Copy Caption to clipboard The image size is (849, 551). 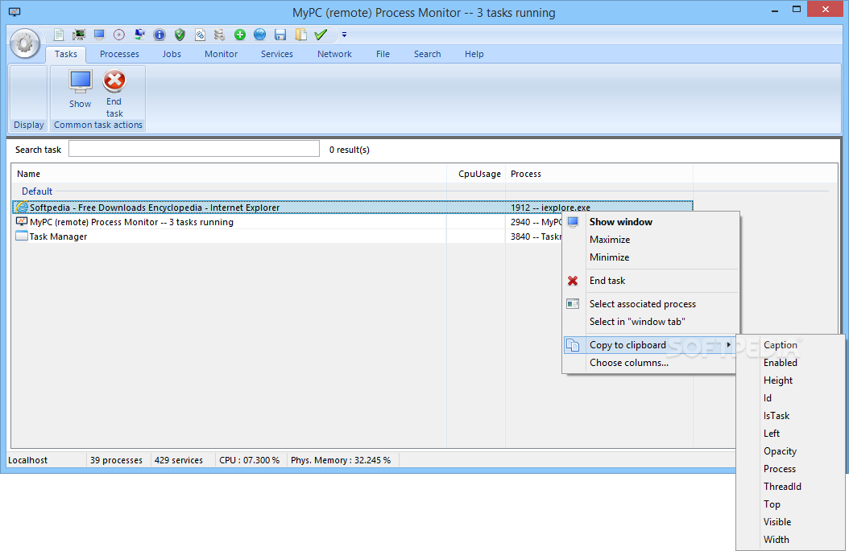(790, 345)
